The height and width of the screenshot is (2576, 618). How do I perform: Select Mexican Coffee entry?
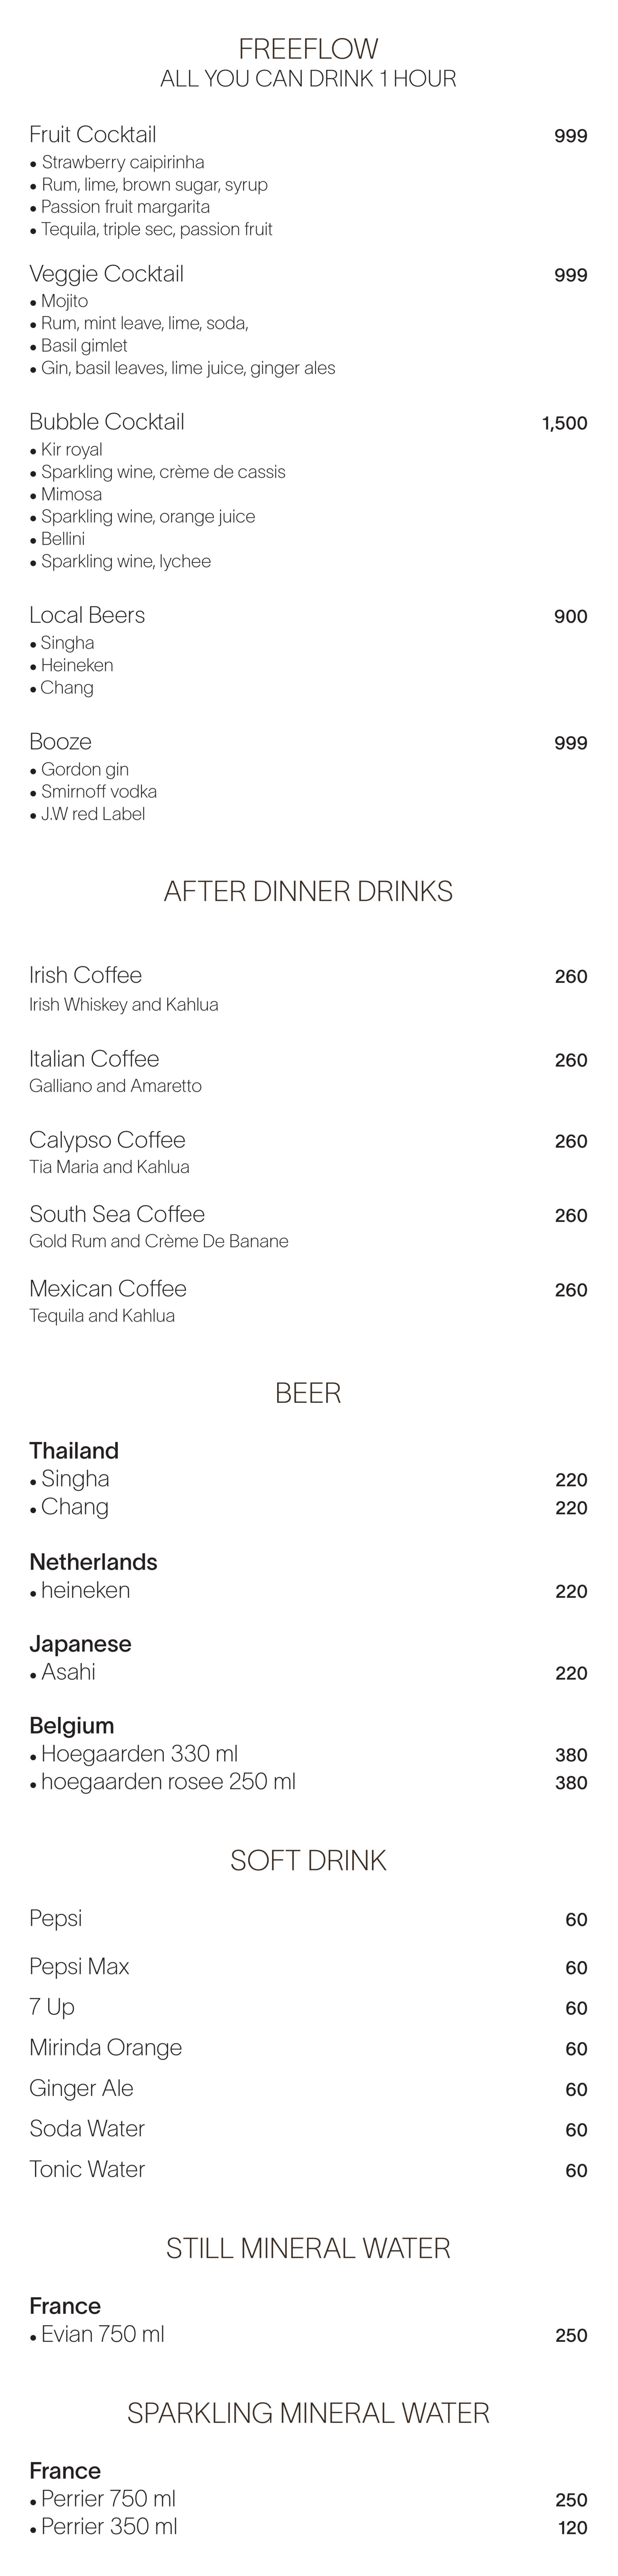click(x=108, y=1289)
